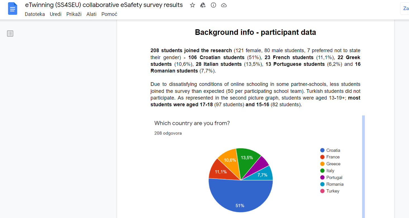
Task: Click the Greece orange legend dot
Action: pos(322,164)
